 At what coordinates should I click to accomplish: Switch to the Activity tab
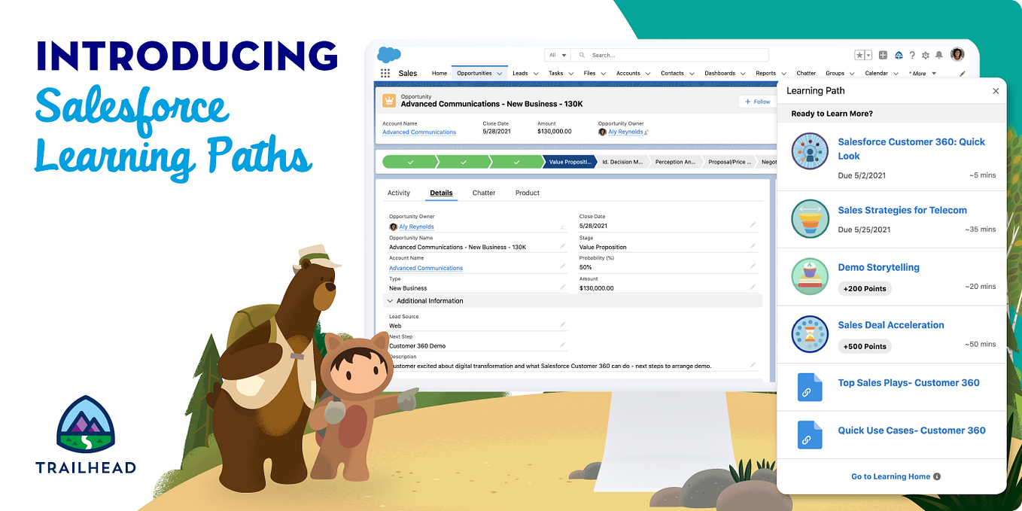click(x=399, y=193)
